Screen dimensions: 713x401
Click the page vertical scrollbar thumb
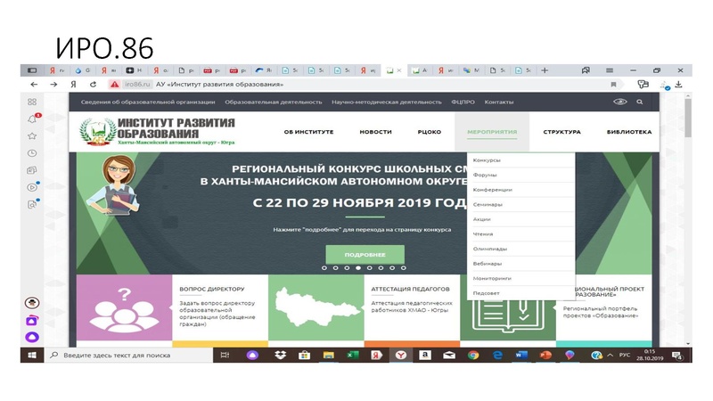click(x=688, y=118)
